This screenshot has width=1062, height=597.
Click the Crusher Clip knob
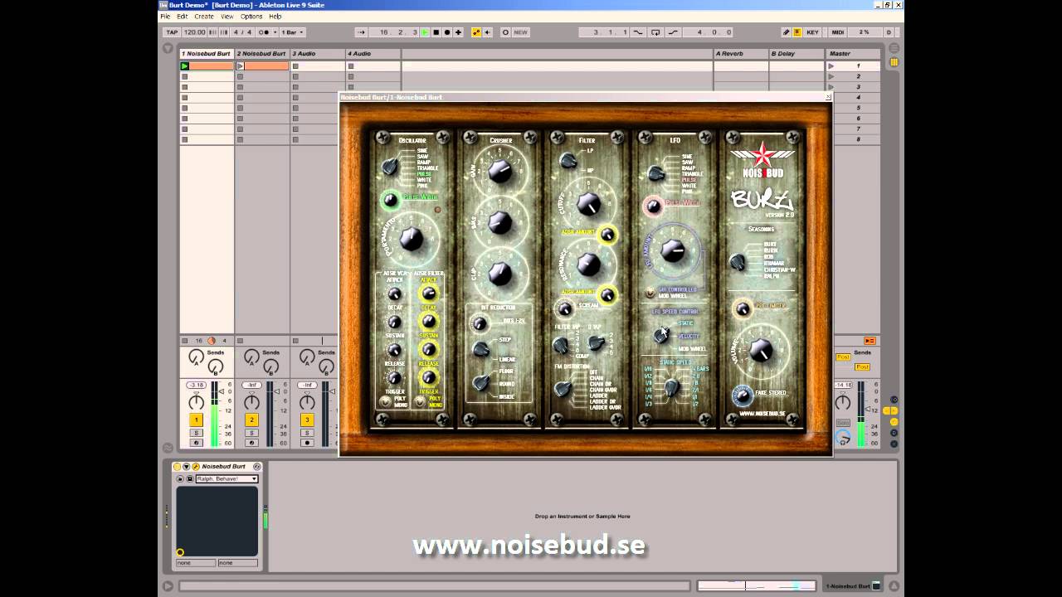[x=500, y=273]
